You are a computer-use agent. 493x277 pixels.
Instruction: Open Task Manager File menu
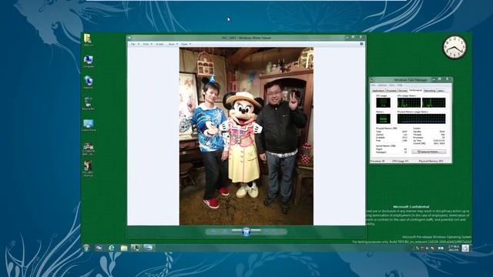[373, 85]
